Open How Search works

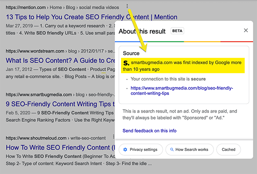pyautogui.click(x=189, y=150)
